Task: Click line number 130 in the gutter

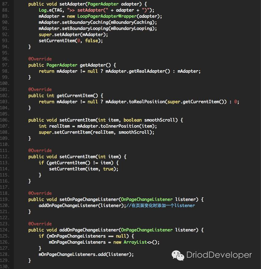Action: [5, 267]
